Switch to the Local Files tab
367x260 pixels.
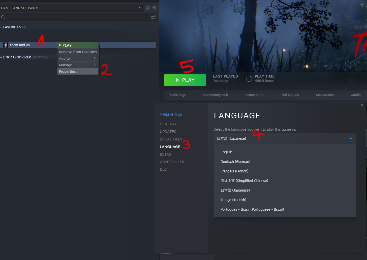coord(171,139)
